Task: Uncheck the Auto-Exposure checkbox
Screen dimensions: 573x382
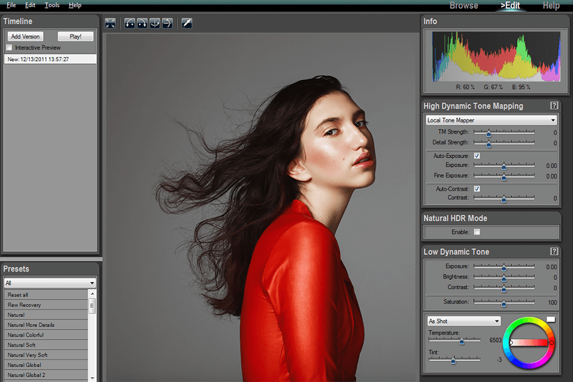Action: pos(476,155)
